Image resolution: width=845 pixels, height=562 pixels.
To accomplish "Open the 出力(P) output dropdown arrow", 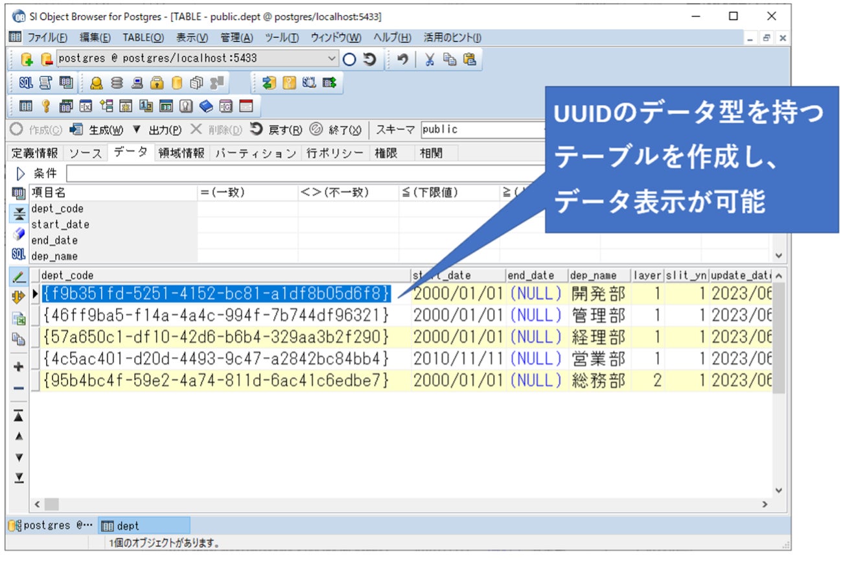I will pyautogui.click(x=137, y=130).
